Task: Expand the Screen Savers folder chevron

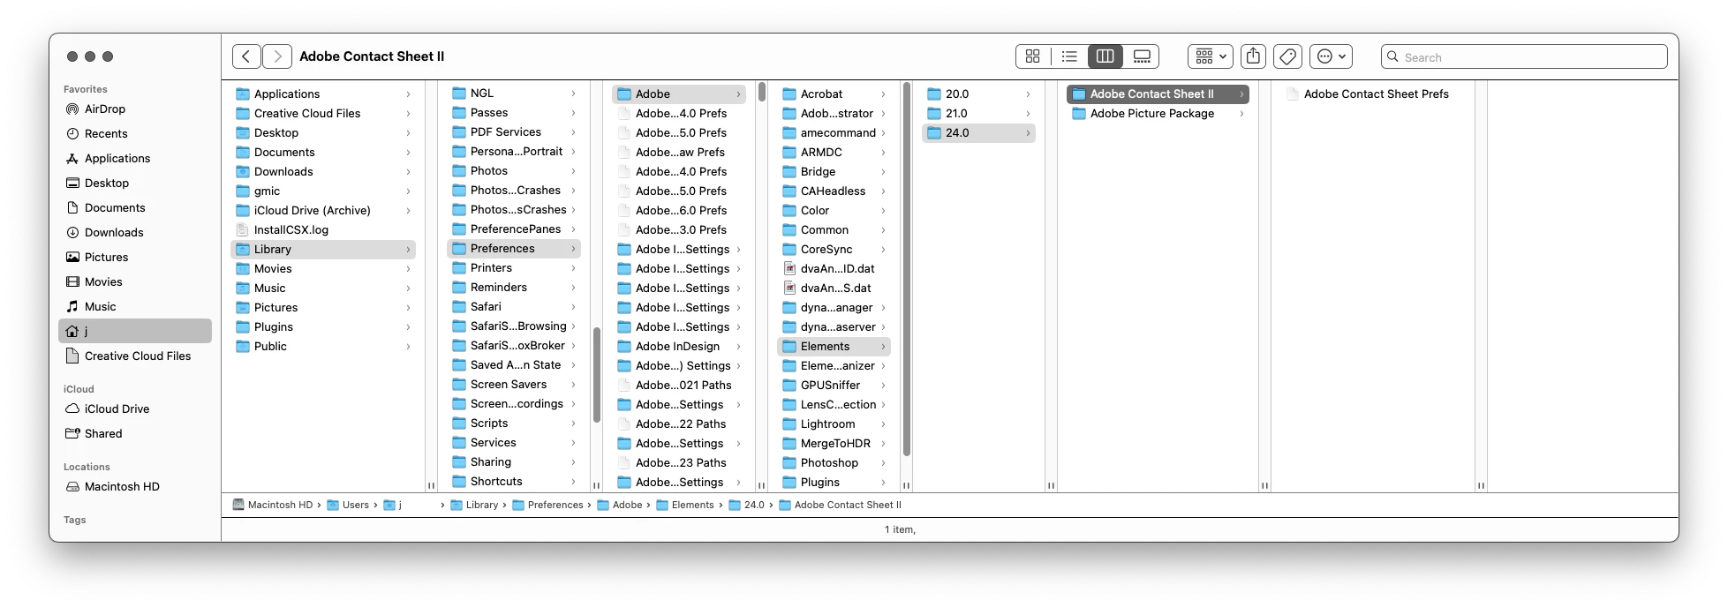Action: click(x=573, y=385)
